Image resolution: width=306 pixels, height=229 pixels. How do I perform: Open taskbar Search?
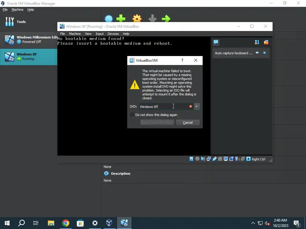tap(22, 223)
